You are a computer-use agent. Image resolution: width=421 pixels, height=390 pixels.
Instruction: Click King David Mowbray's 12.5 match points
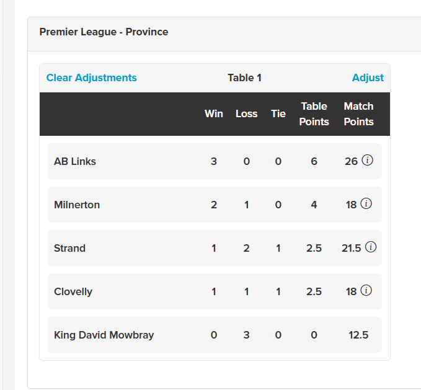point(358,335)
